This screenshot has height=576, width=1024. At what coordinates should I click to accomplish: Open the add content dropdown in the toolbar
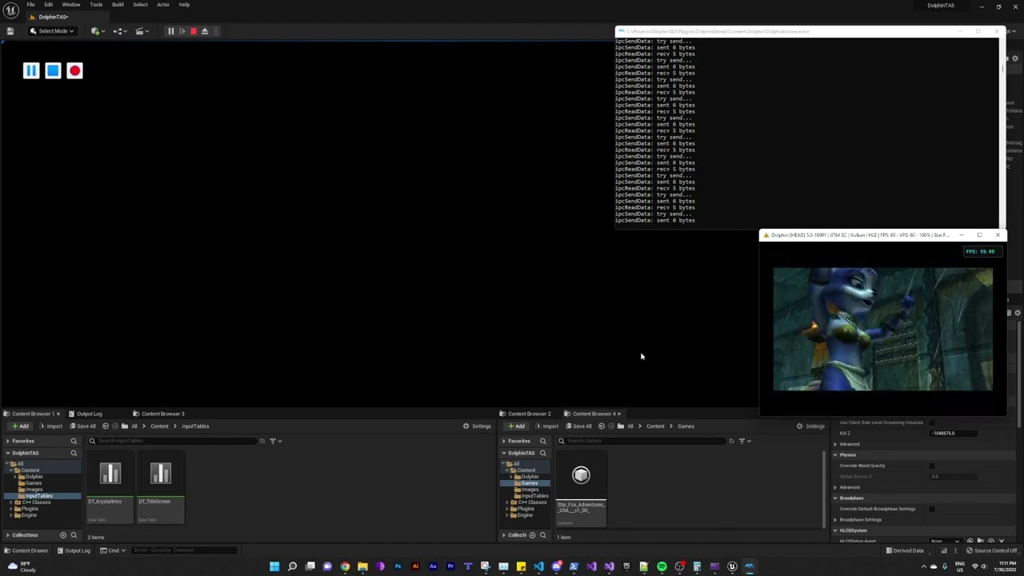point(97,31)
